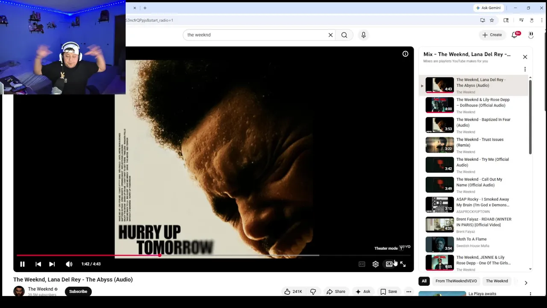Play 'One Of The Girls' from the mix
Viewport: 547px width, 308px height.
point(473,263)
